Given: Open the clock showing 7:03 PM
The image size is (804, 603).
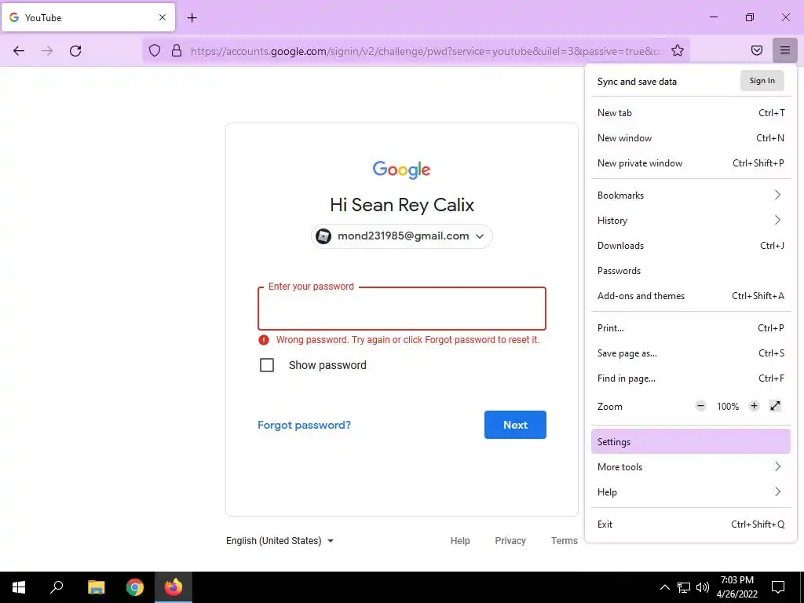Looking at the screenshot, I should coord(736,587).
